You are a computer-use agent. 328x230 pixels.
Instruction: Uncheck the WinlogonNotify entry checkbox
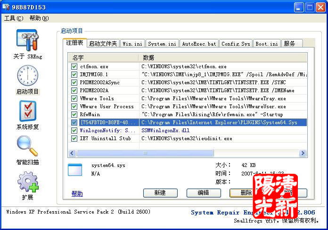74,130
